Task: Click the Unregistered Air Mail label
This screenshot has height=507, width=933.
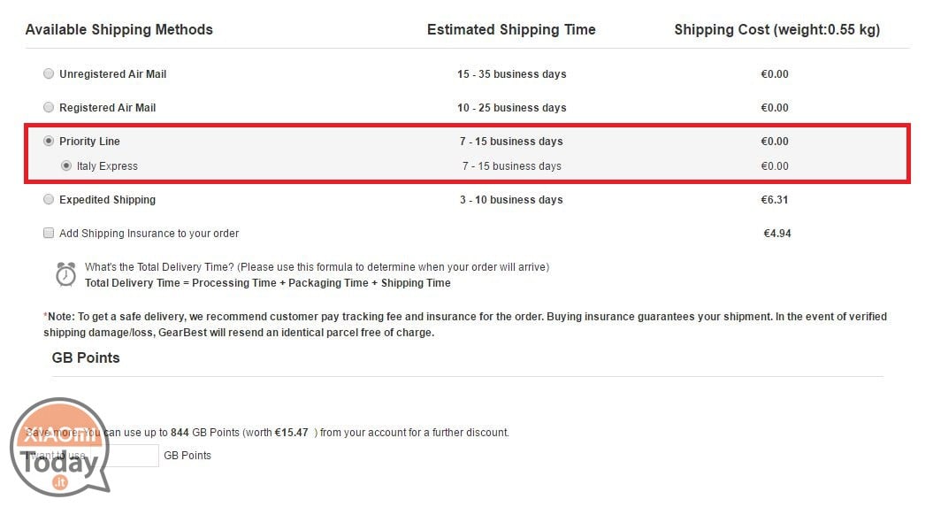Action: (112, 73)
